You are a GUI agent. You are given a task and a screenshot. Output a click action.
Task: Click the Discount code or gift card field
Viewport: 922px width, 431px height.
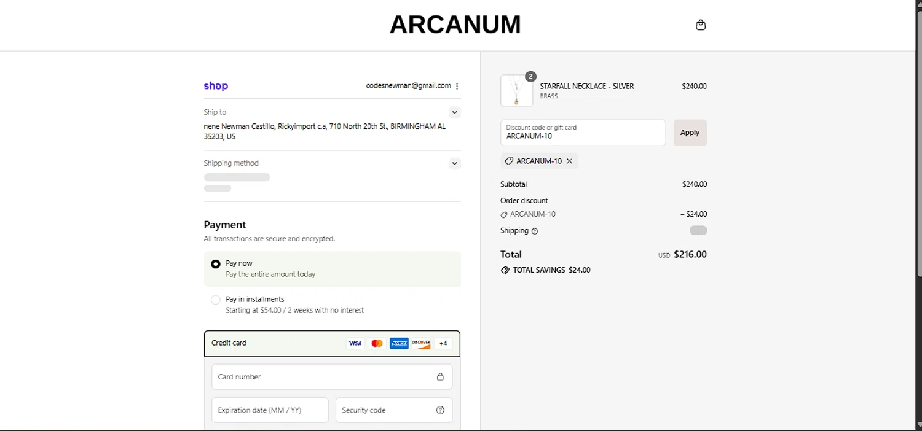coord(583,133)
